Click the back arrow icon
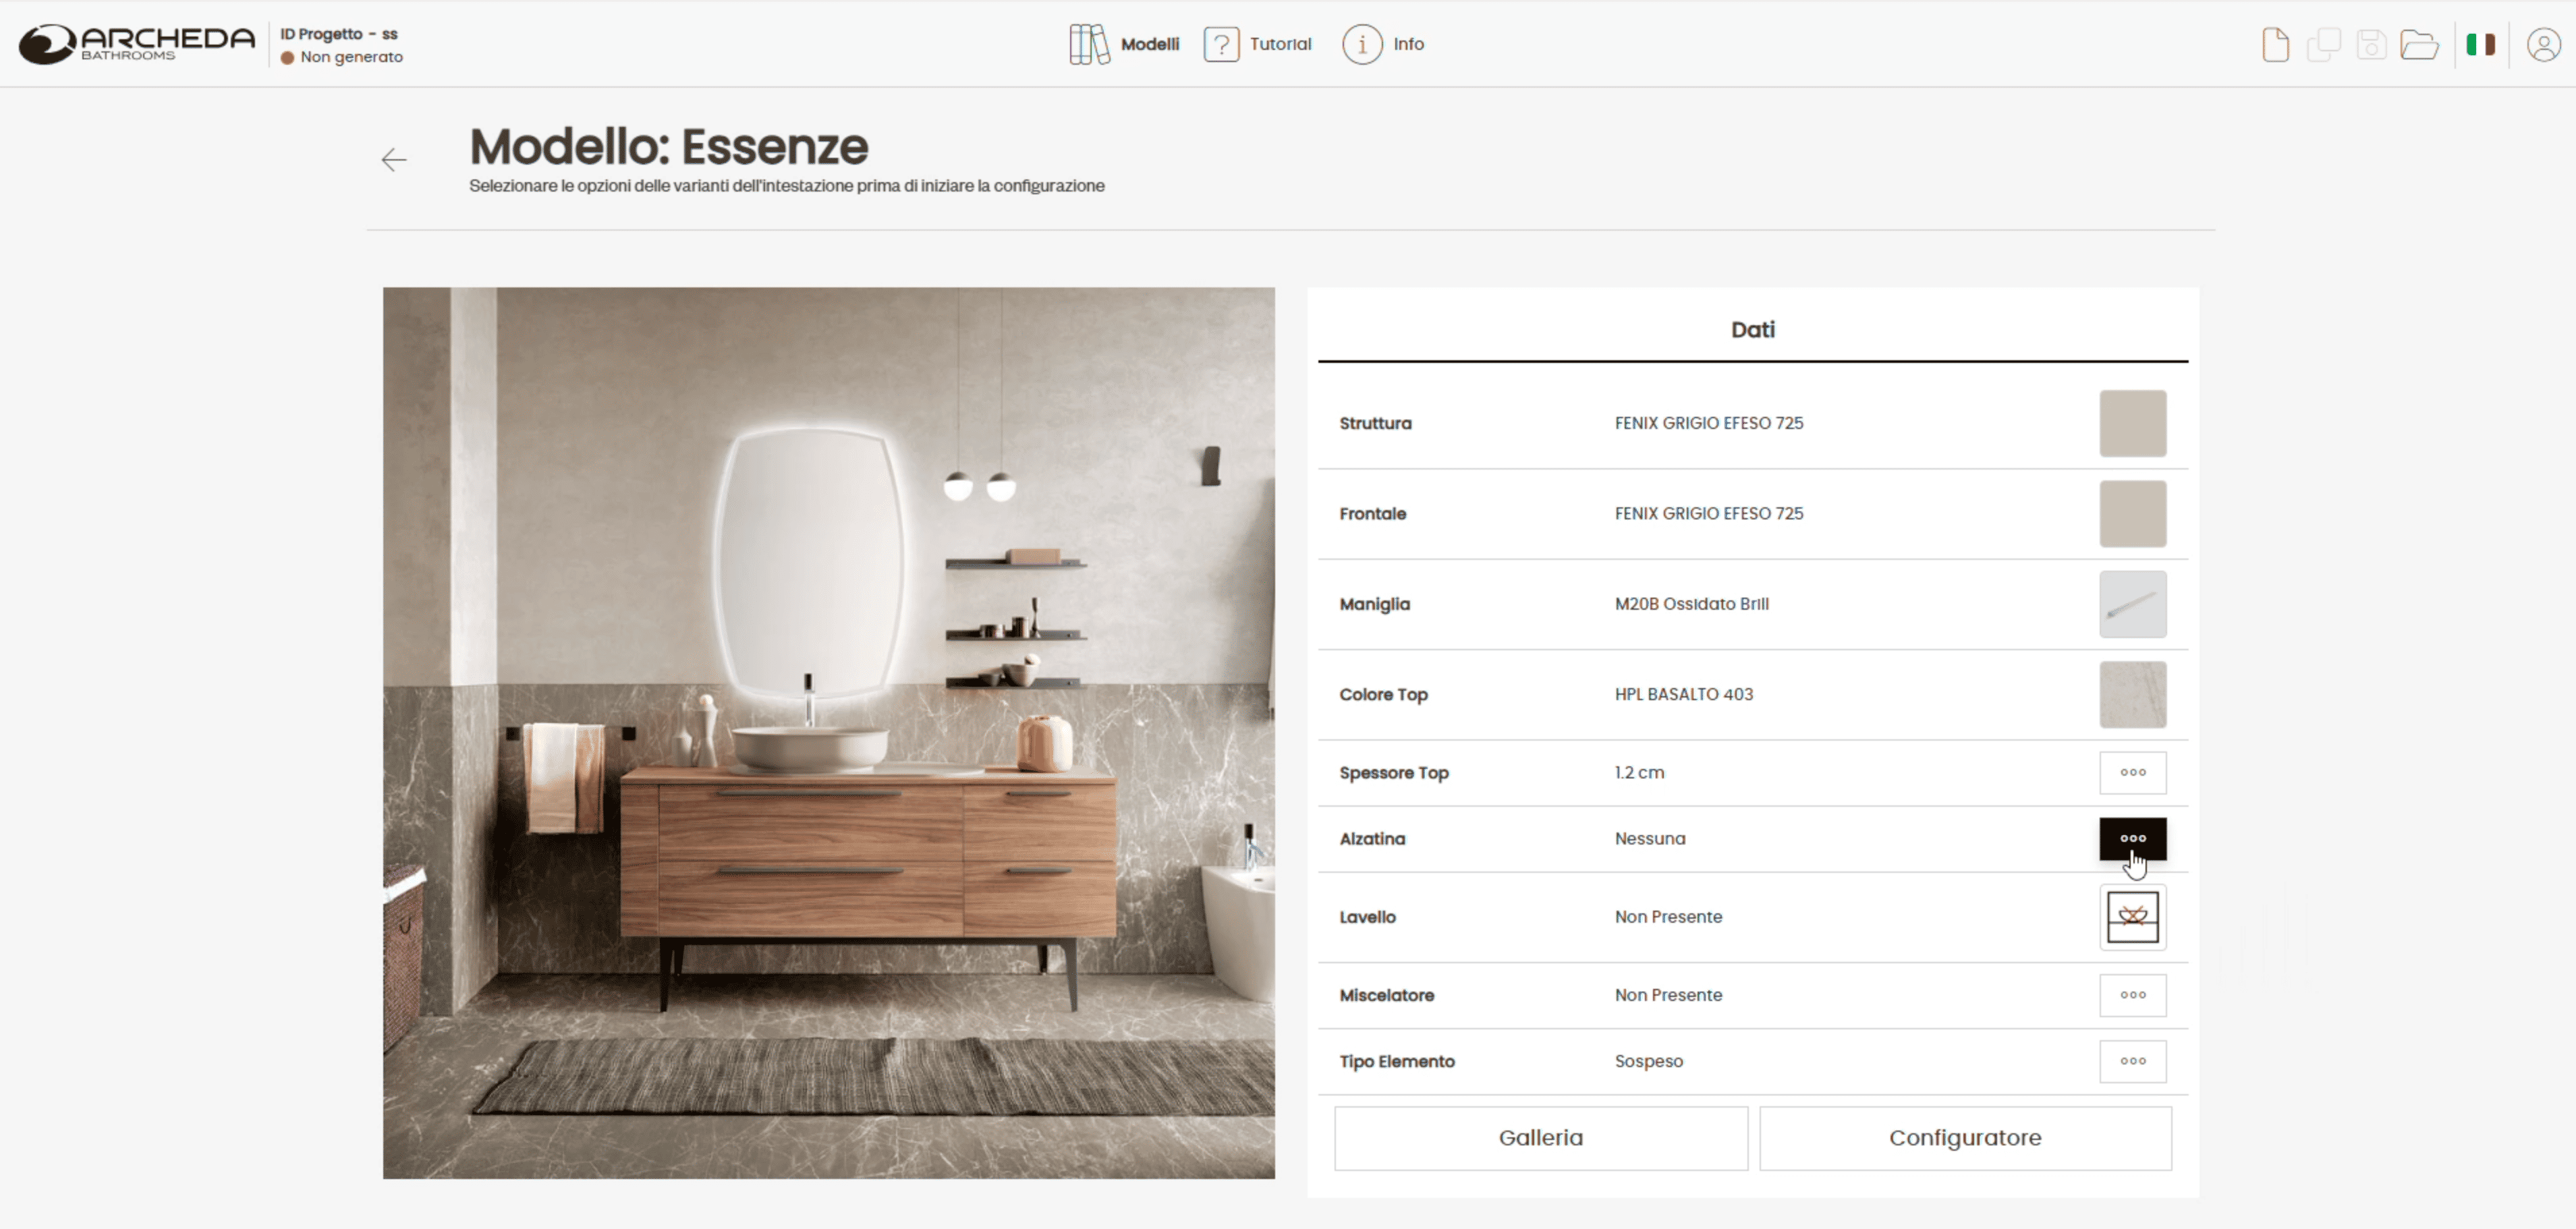Screen dimensions: 2576x1229 394,160
